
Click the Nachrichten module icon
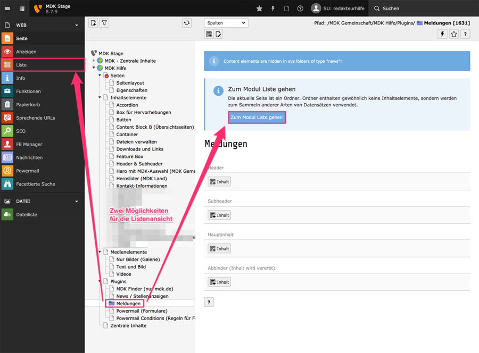tap(7, 157)
